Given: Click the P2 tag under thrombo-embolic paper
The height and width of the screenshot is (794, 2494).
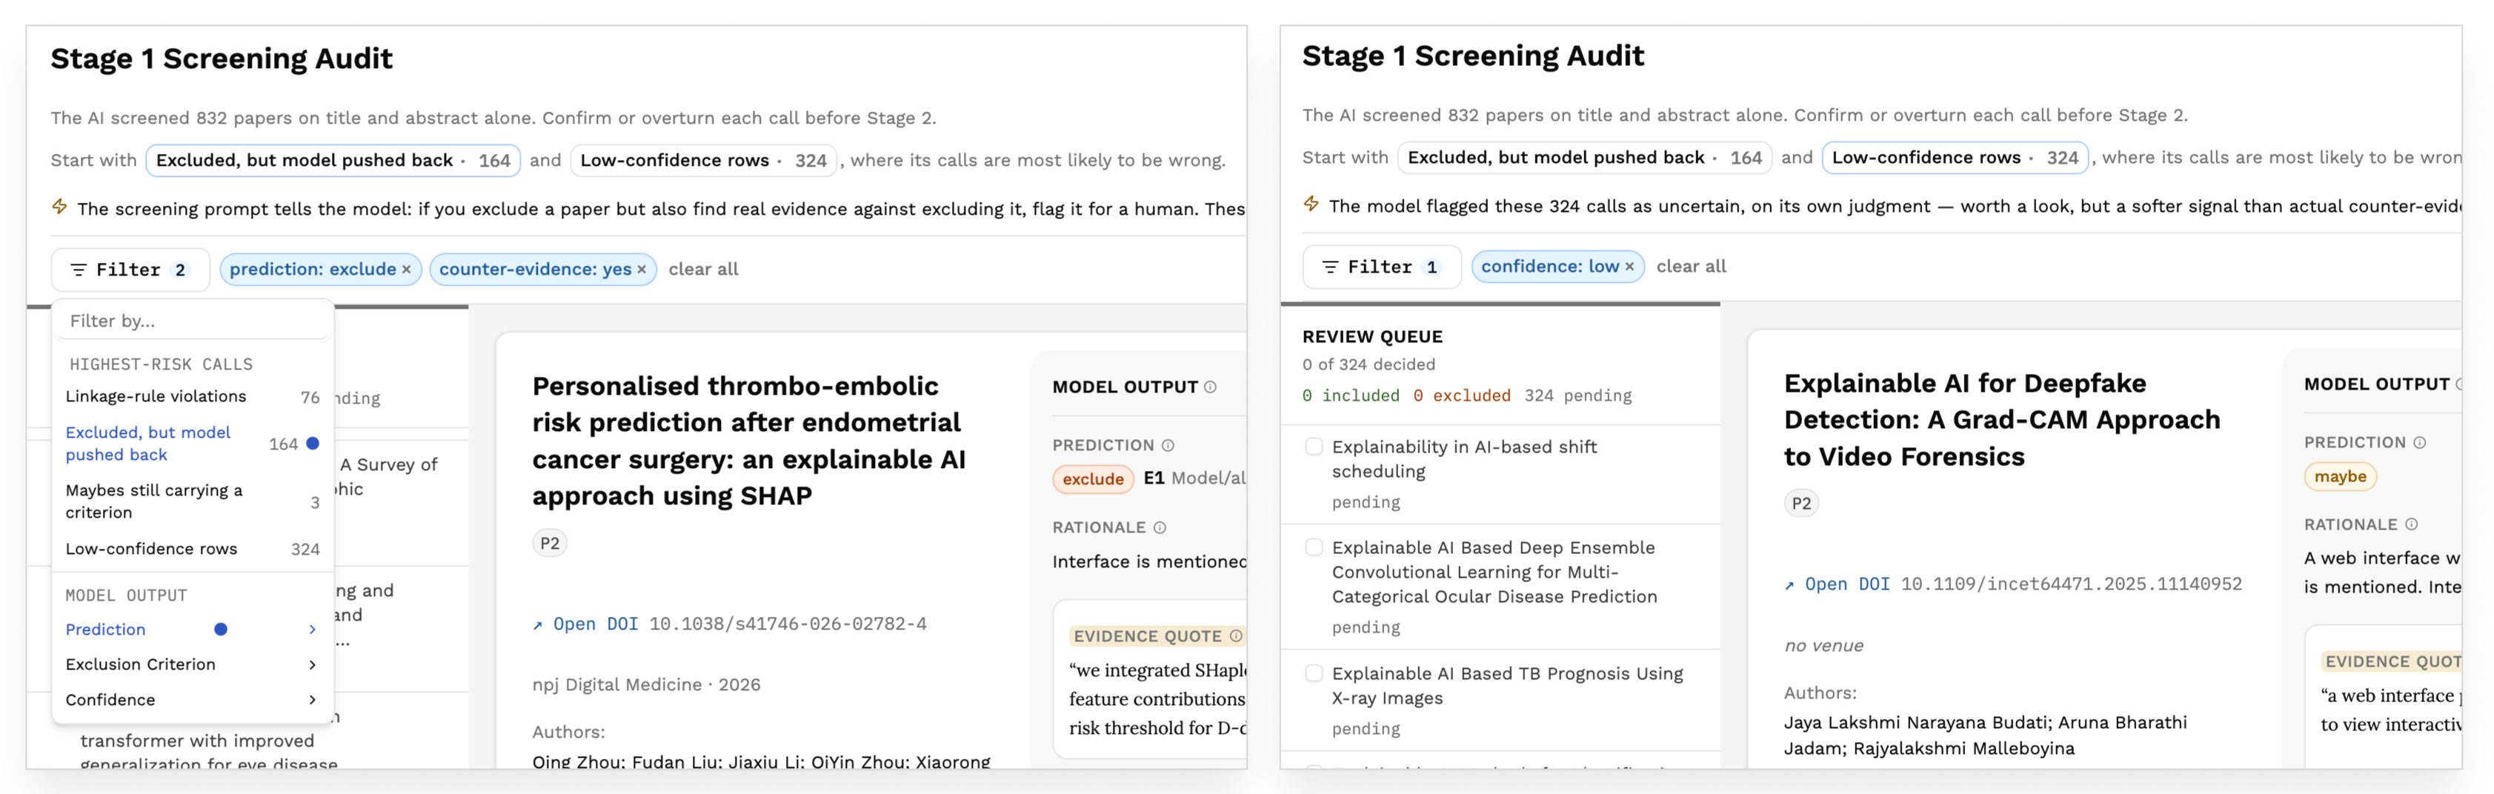Looking at the screenshot, I should (549, 543).
